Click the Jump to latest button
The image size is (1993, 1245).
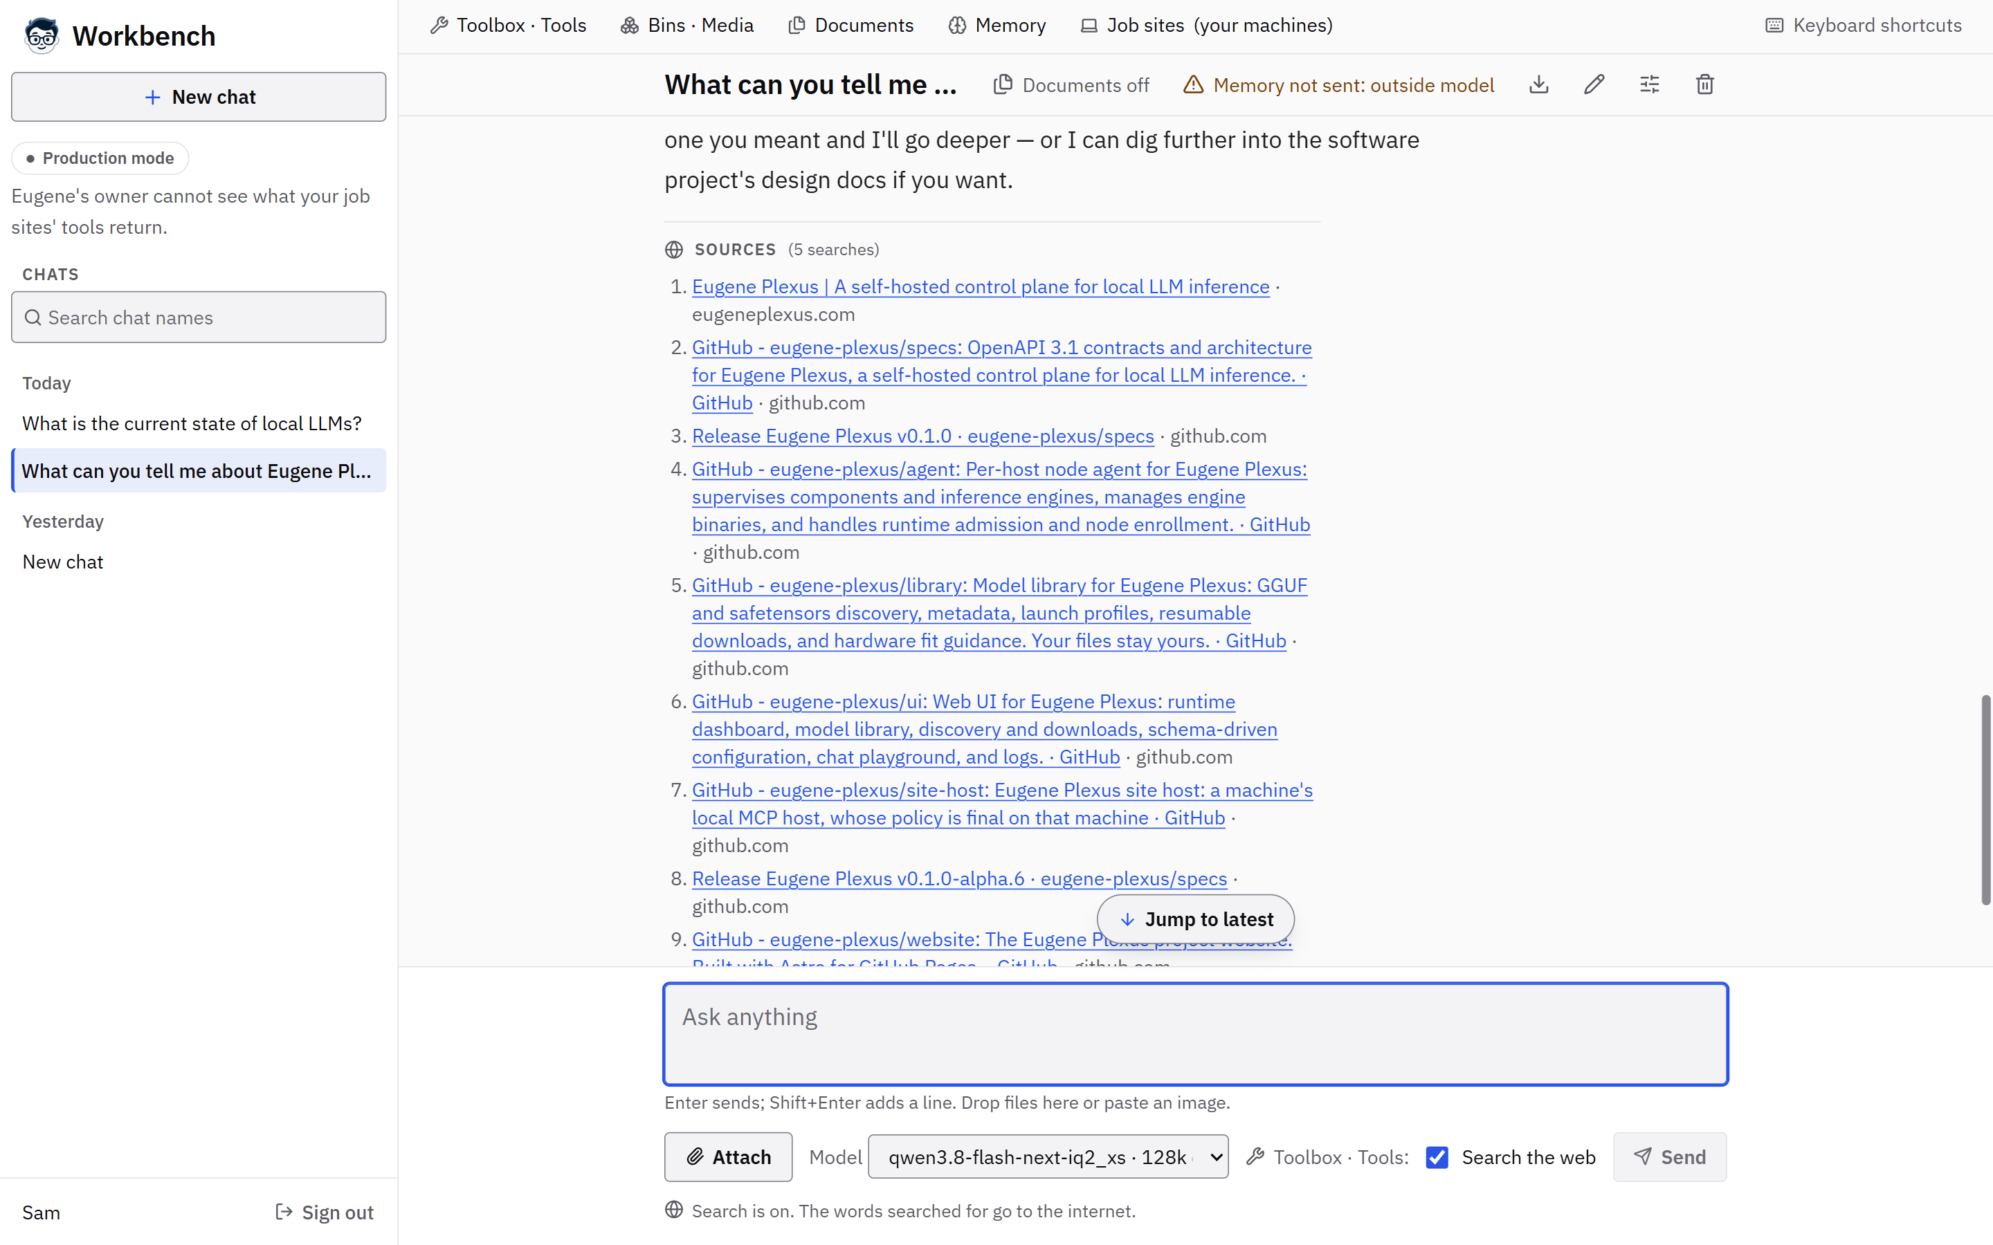1195,919
